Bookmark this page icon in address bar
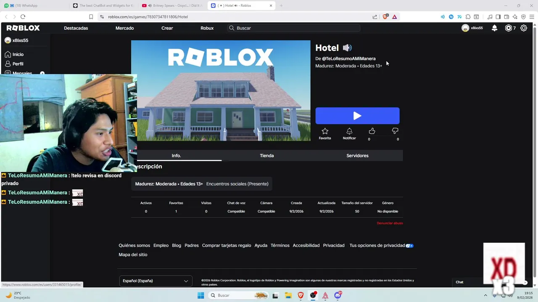 point(91,17)
